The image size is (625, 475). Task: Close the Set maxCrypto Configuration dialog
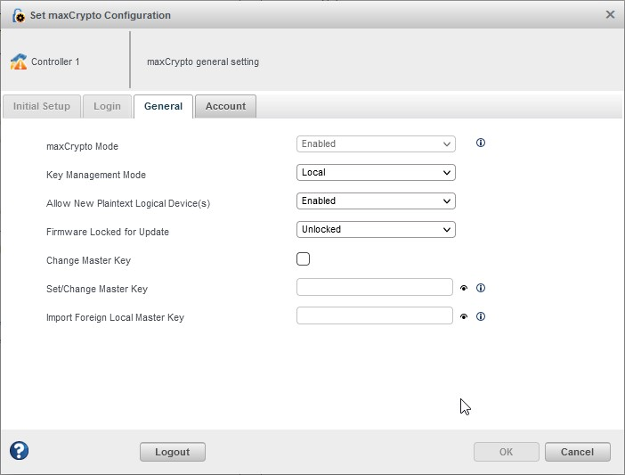[610, 14]
